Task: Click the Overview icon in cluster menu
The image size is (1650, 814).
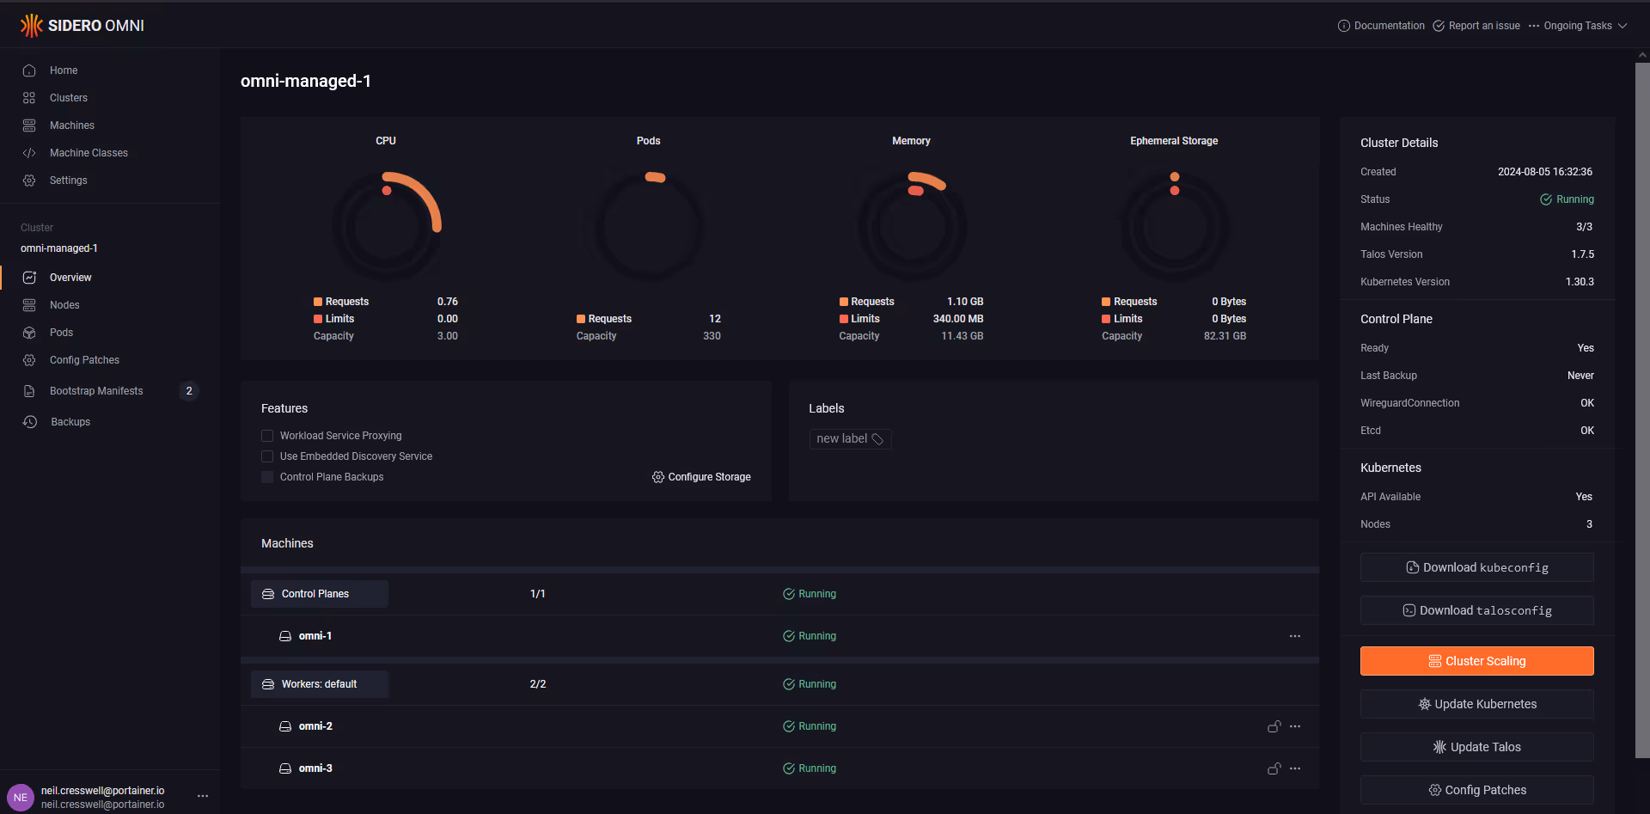Action: tap(29, 278)
